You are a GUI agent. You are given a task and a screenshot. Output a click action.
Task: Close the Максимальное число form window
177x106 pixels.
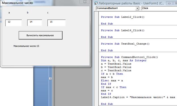[85, 2]
